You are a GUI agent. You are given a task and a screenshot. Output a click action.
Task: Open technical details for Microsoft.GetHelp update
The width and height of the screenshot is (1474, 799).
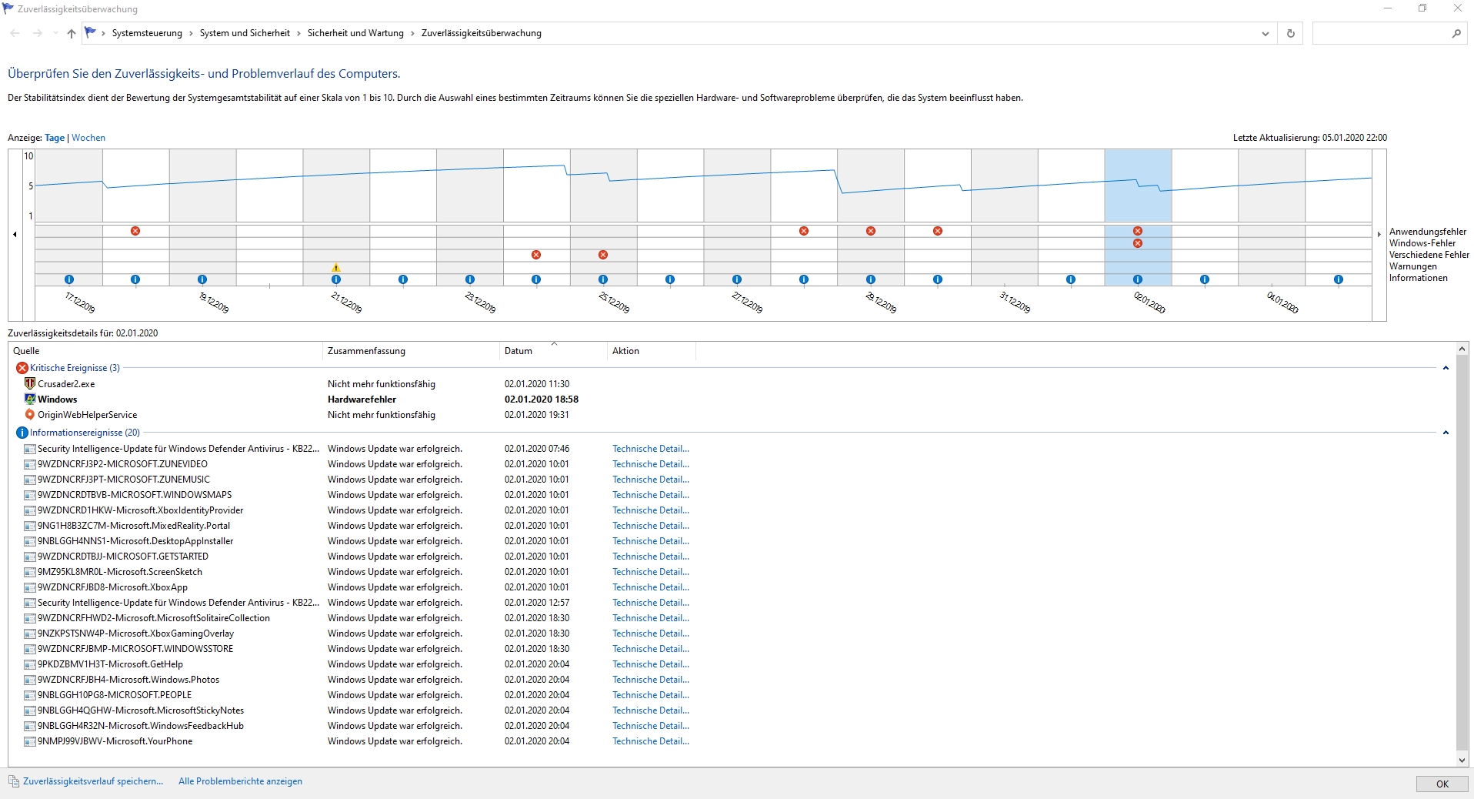click(x=651, y=664)
